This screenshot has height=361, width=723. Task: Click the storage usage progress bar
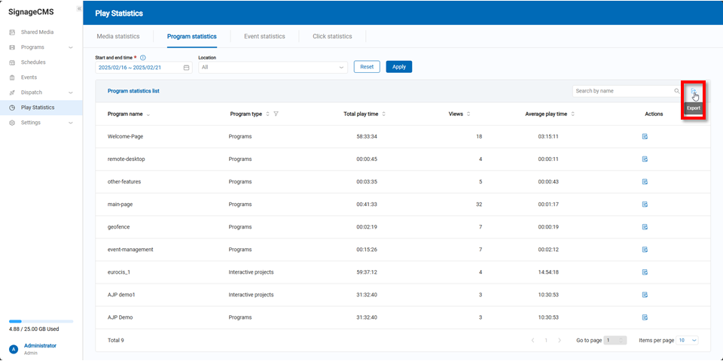point(41,321)
